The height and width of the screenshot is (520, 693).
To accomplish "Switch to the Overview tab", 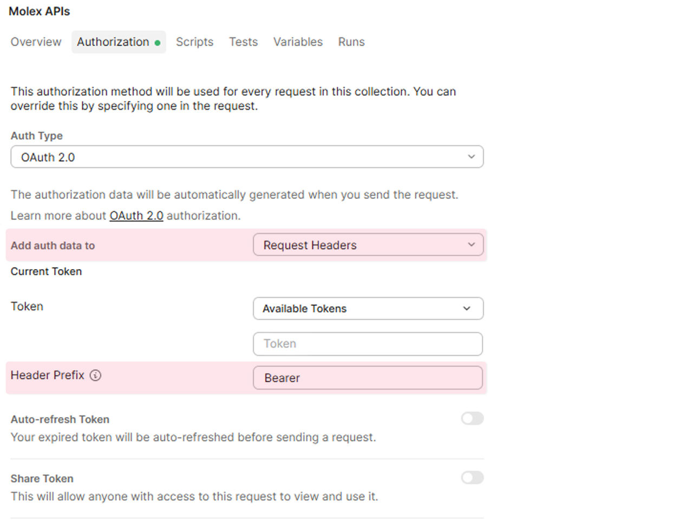I will [36, 42].
